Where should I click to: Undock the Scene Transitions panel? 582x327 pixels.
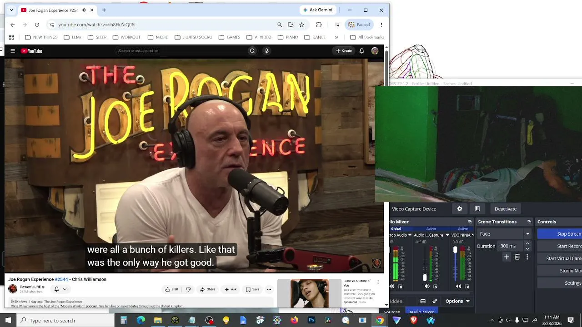(x=529, y=222)
